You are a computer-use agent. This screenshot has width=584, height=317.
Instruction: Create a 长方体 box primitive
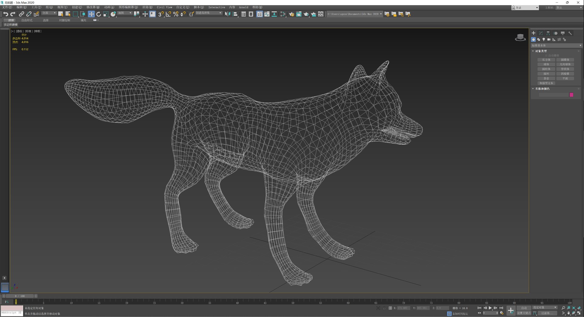tap(546, 60)
